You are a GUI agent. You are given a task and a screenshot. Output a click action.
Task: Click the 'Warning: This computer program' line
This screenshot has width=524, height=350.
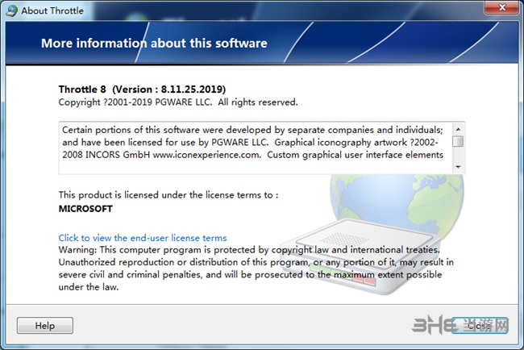coord(249,250)
